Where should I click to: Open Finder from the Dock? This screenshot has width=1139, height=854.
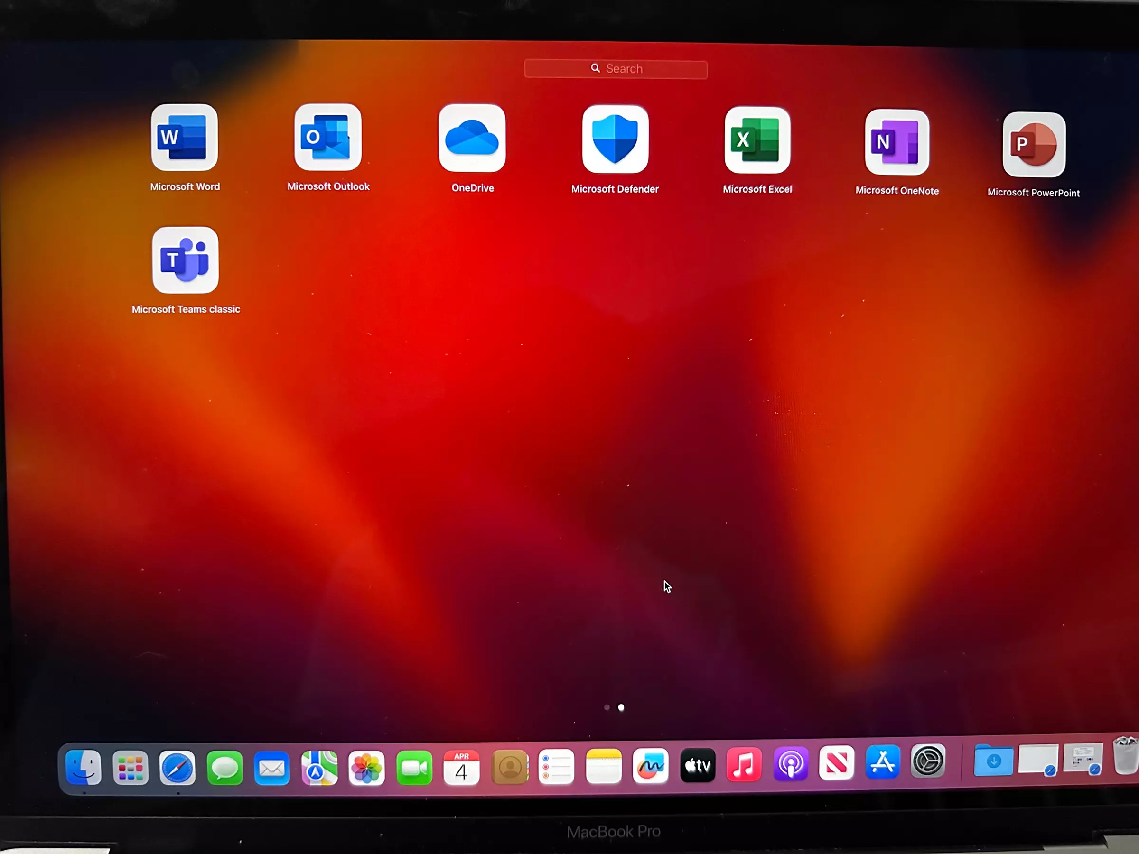pyautogui.click(x=84, y=768)
